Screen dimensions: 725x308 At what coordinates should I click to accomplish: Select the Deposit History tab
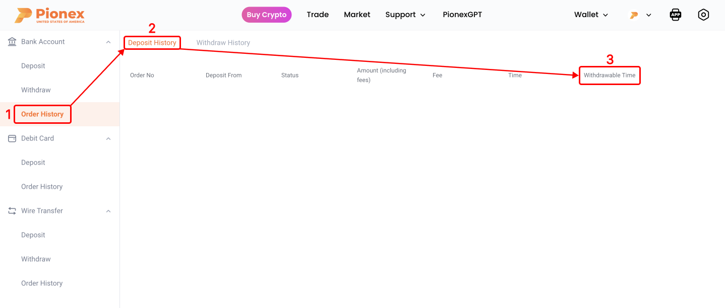[152, 42]
